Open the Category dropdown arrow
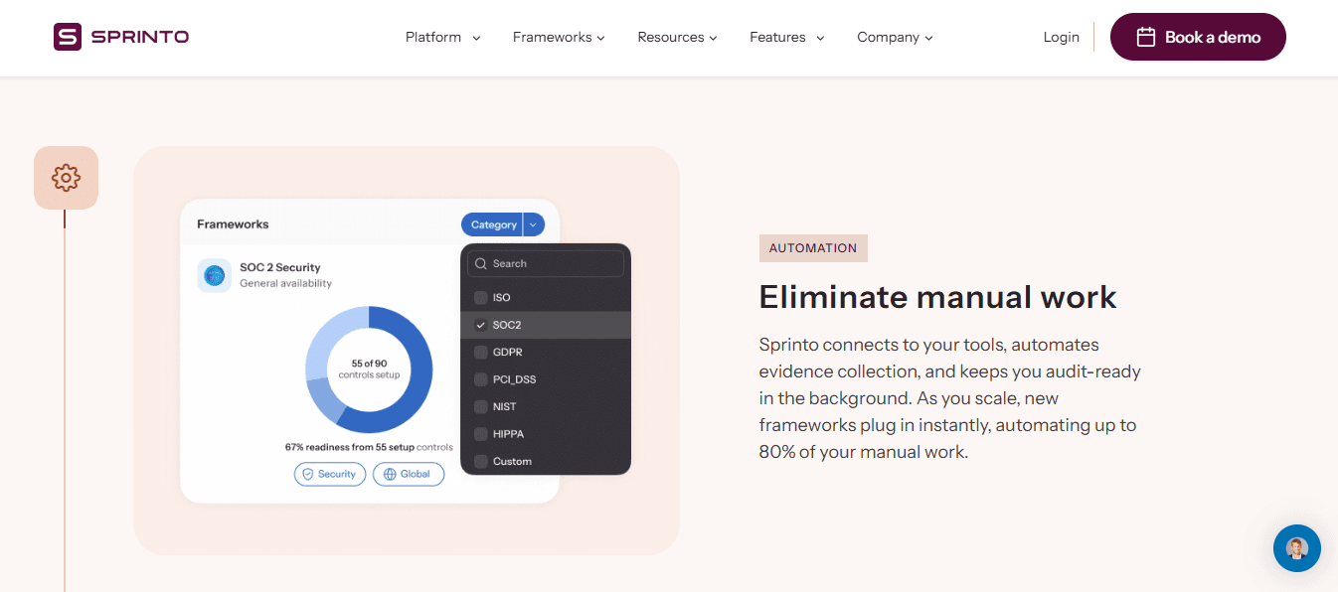This screenshot has width=1338, height=592. (534, 224)
